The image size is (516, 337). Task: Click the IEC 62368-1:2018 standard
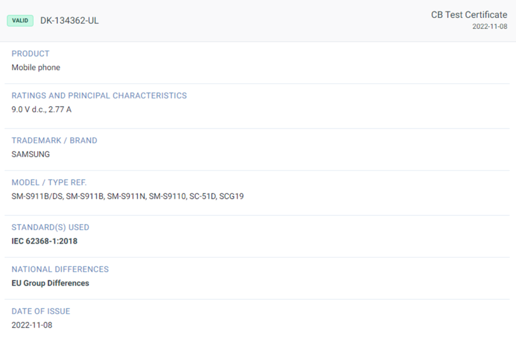pyautogui.click(x=44, y=241)
